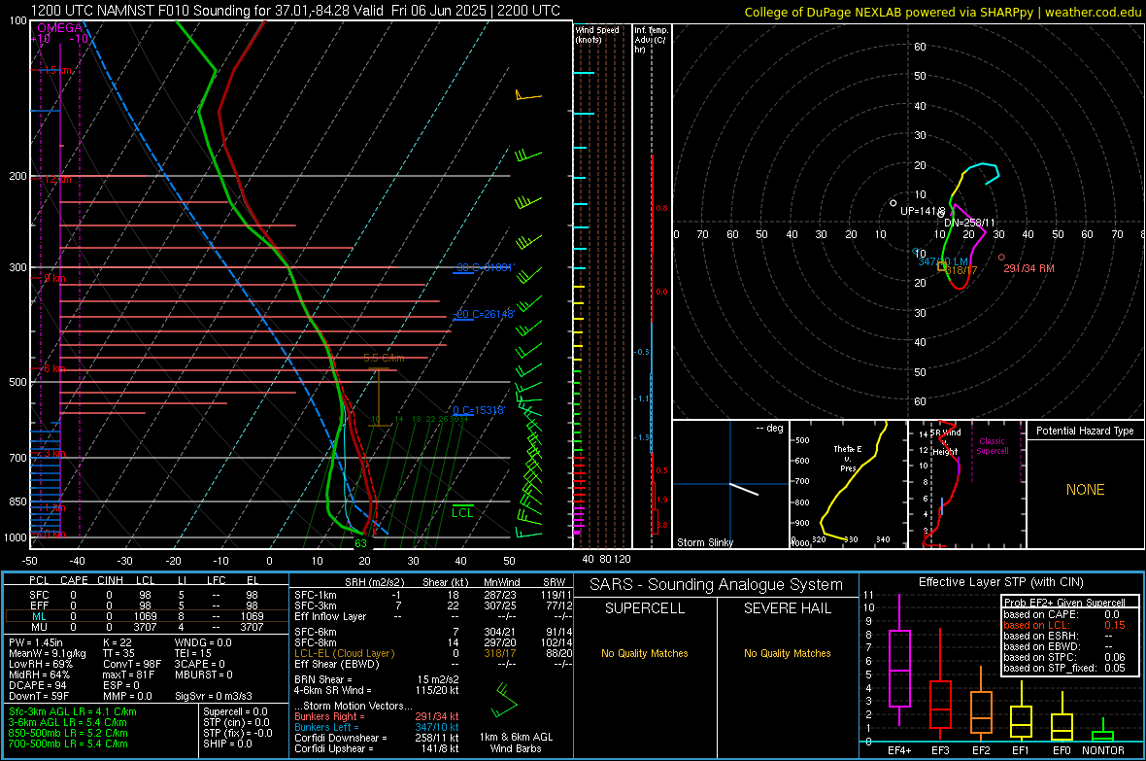Click the BRN Shear = row

point(377,679)
